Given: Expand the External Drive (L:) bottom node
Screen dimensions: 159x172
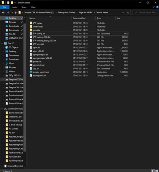Looking at the screenshot, I should (2, 166).
